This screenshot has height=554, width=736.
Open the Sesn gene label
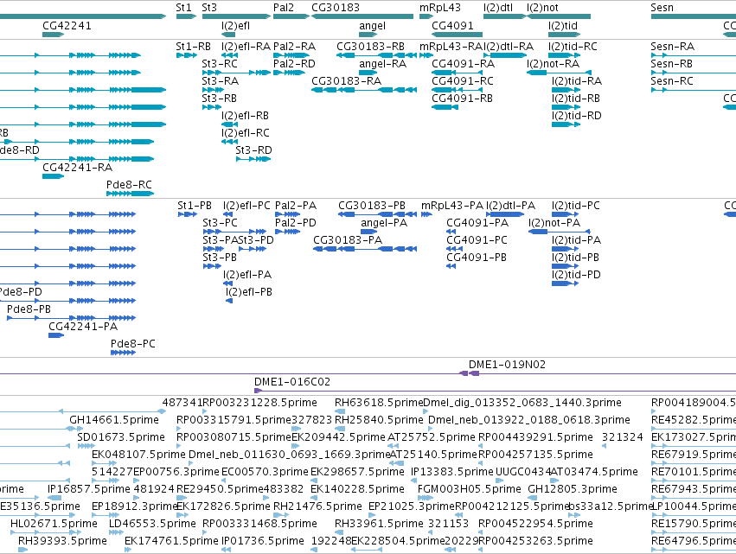(662, 8)
